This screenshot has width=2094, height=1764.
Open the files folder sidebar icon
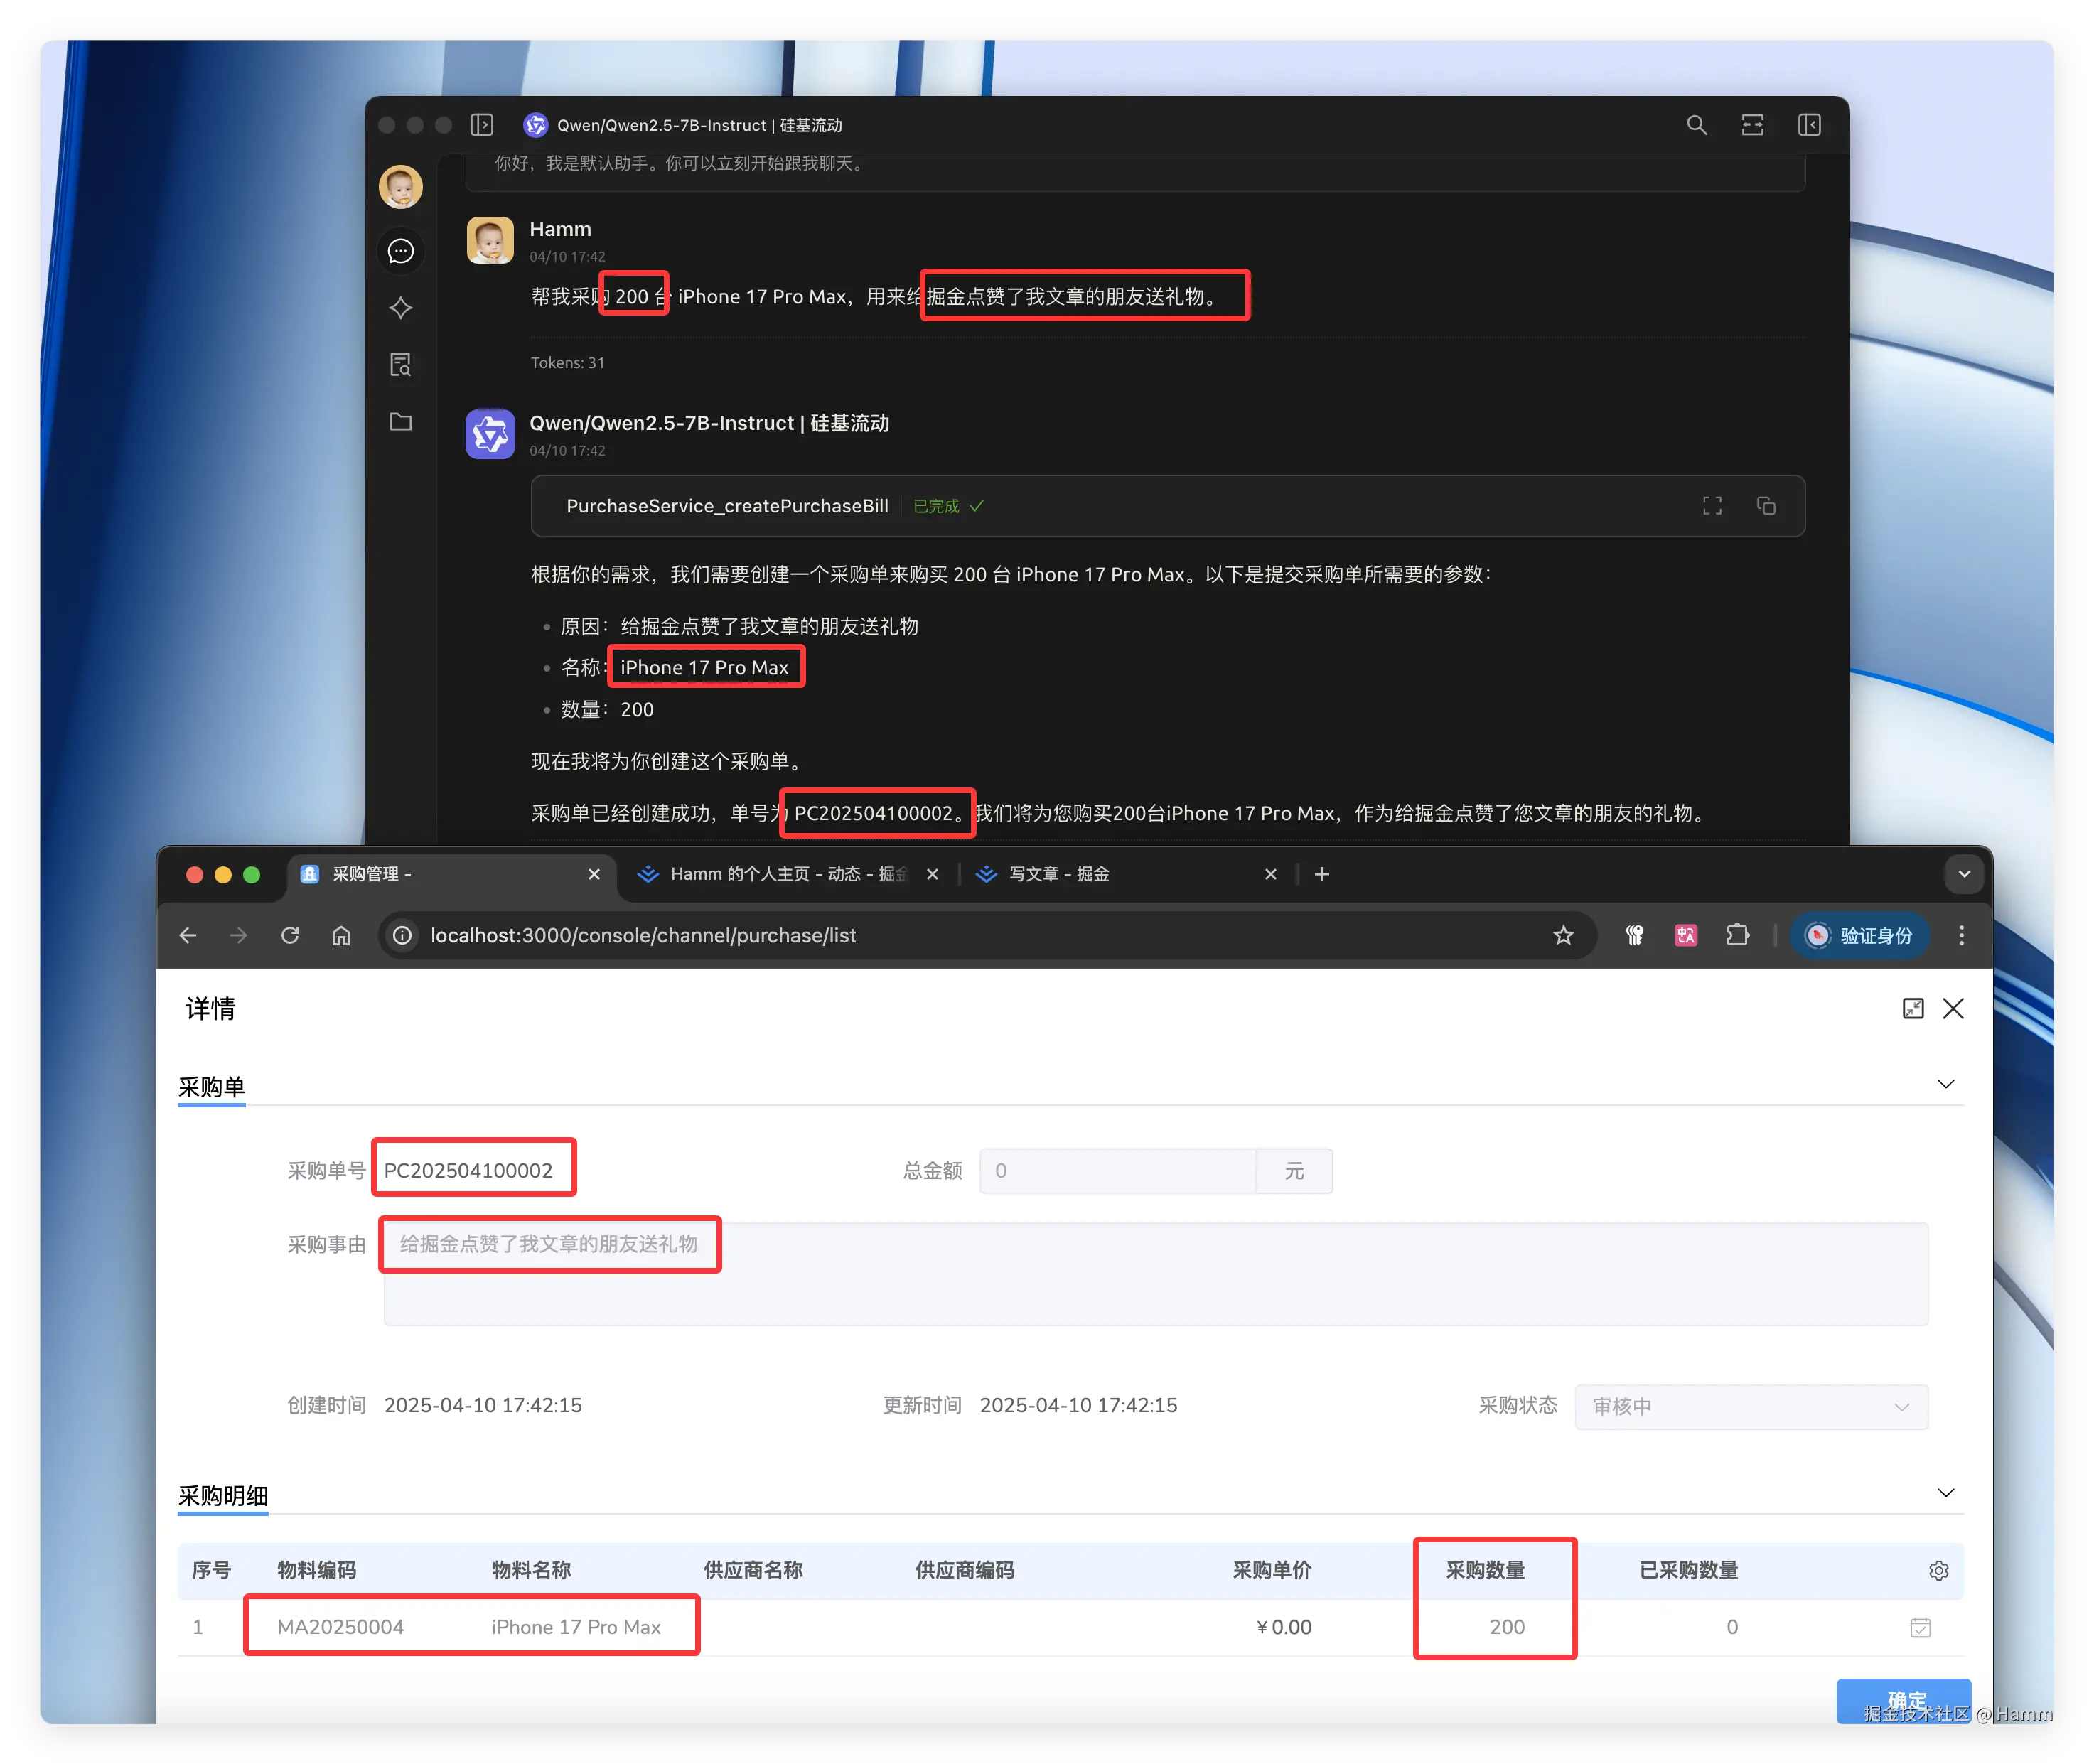tap(401, 422)
